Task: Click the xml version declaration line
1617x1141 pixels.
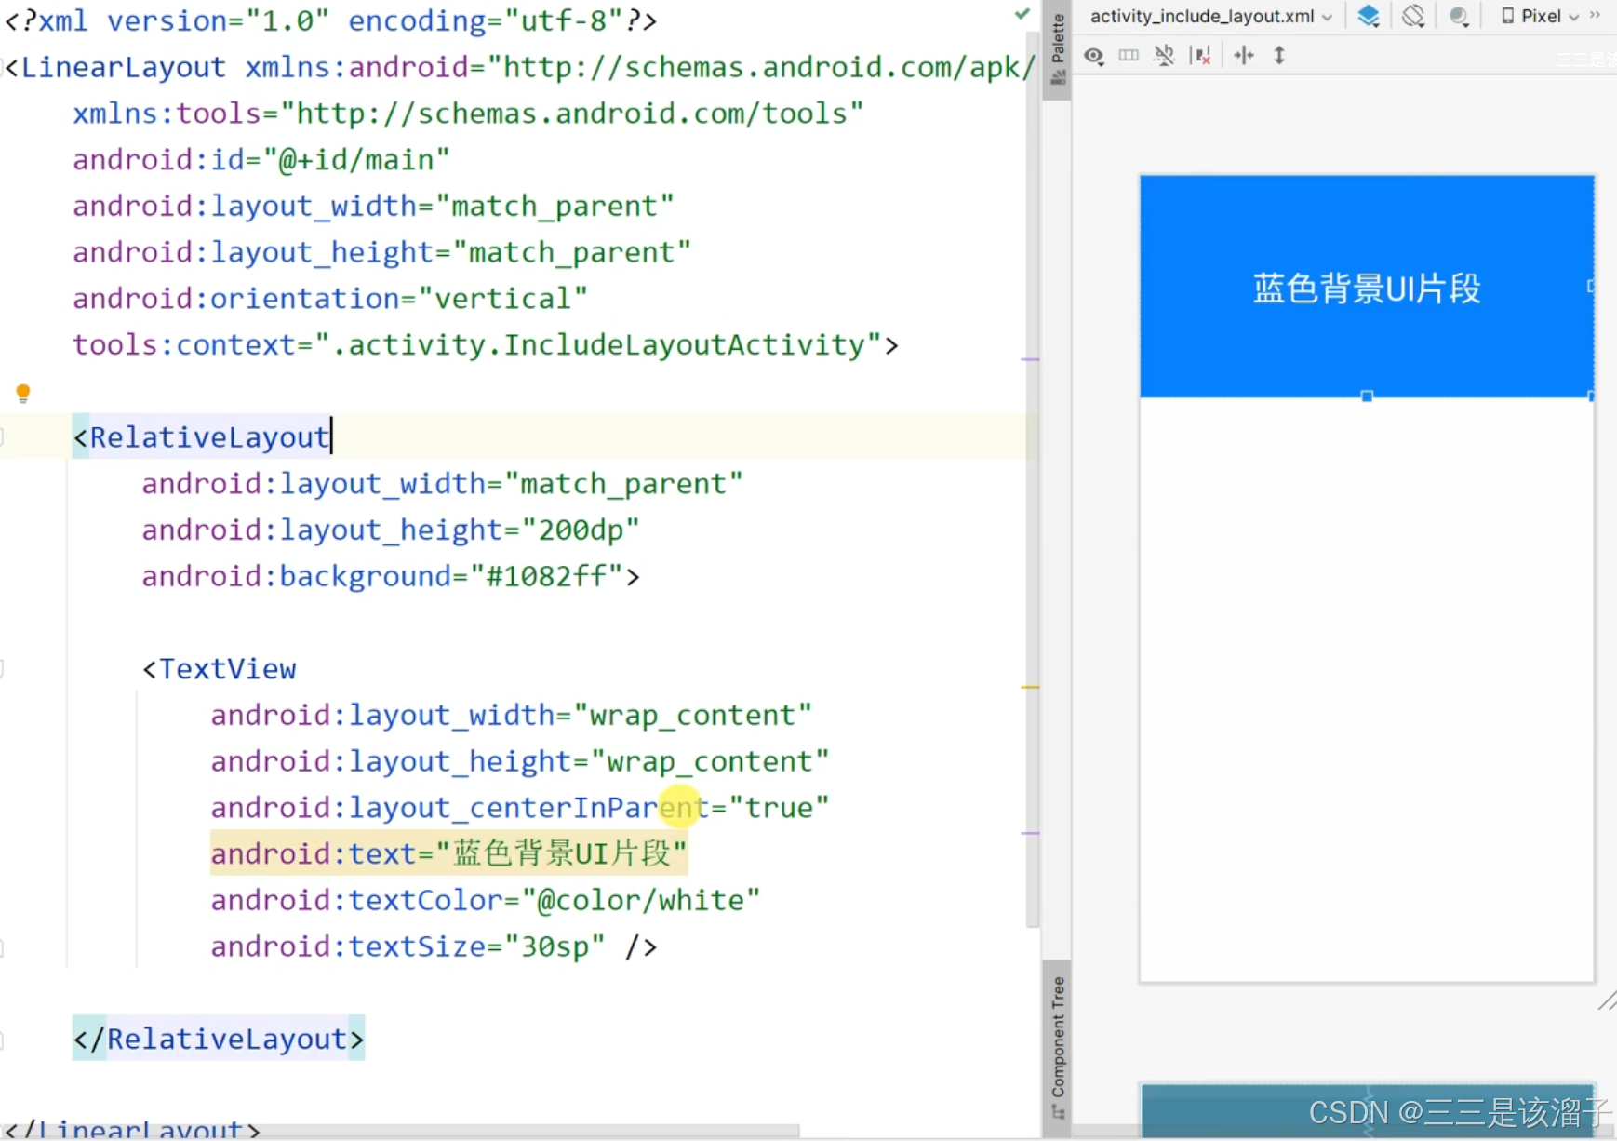Action: [330, 20]
